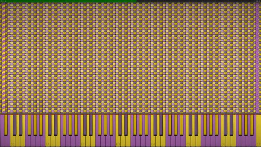This screenshot has height=147, width=261.
Task: Seek within the green played progress bar
Action: 68,1
